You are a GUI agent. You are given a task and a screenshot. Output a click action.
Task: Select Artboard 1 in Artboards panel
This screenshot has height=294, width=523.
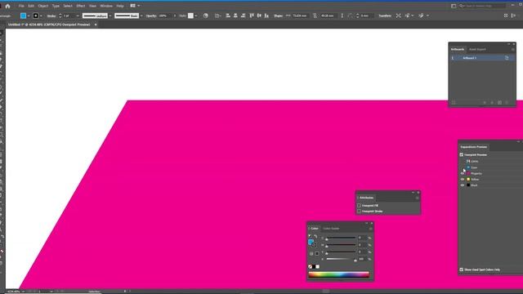click(481, 58)
